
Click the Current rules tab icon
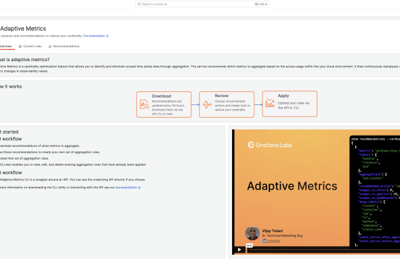tap(21, 47)
